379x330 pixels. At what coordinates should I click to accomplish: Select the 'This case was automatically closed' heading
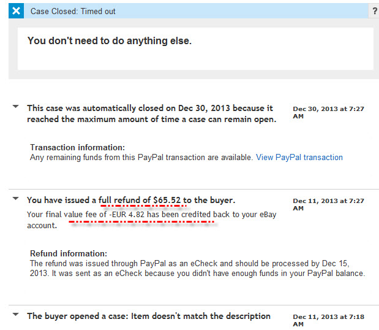(x=152, y=113)
